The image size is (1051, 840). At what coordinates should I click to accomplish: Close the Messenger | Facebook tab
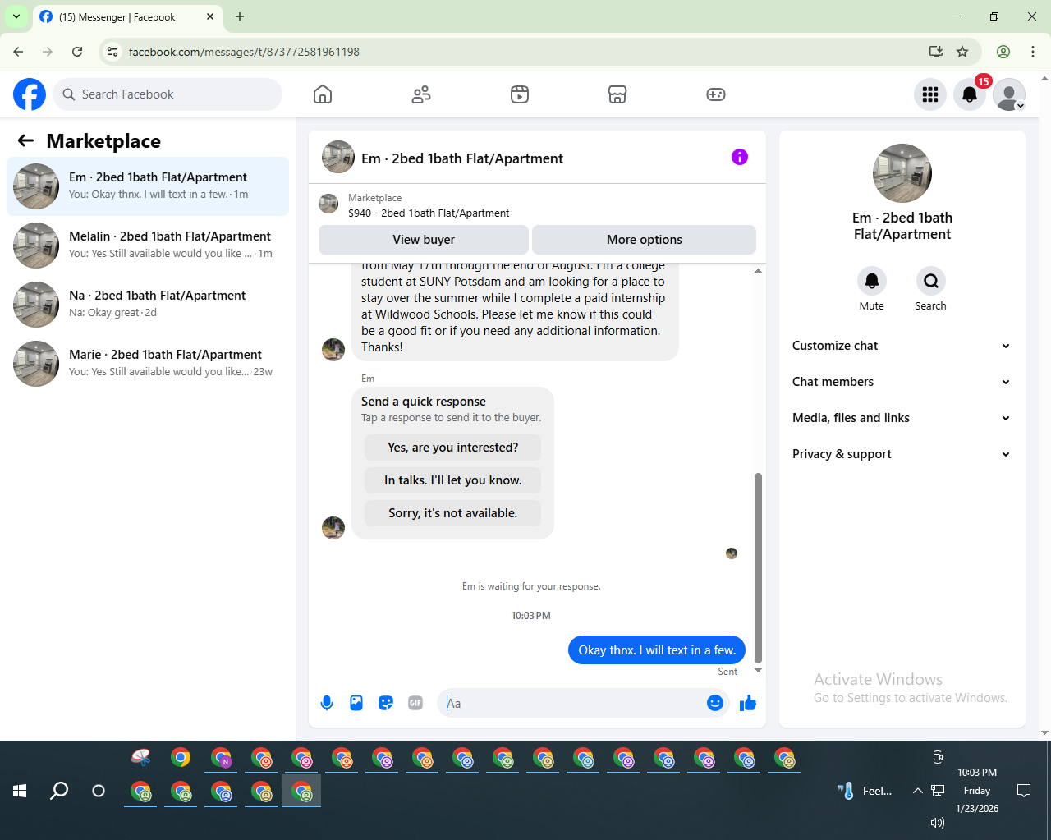click(210, 16)
